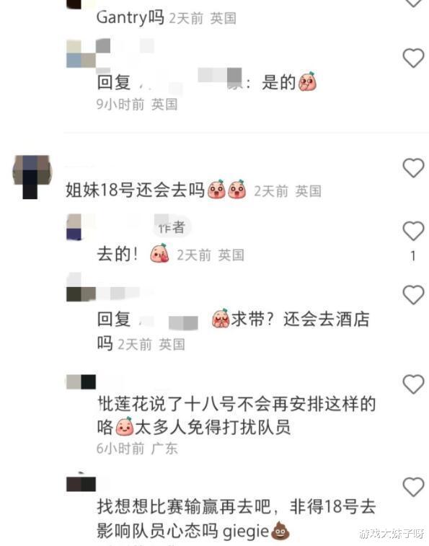
Task: Heart the '找想想比赛输赢再去吧' comment
Action: pyautogui.click(x=413, y=487)
